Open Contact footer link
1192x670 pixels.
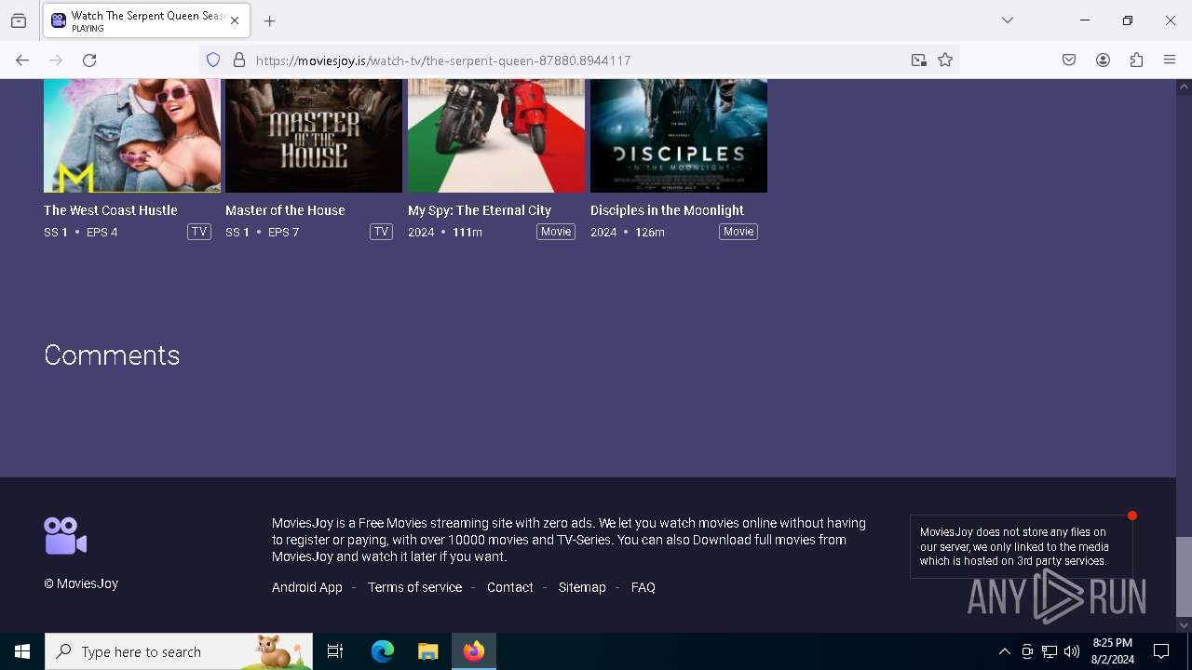(510, 587)
